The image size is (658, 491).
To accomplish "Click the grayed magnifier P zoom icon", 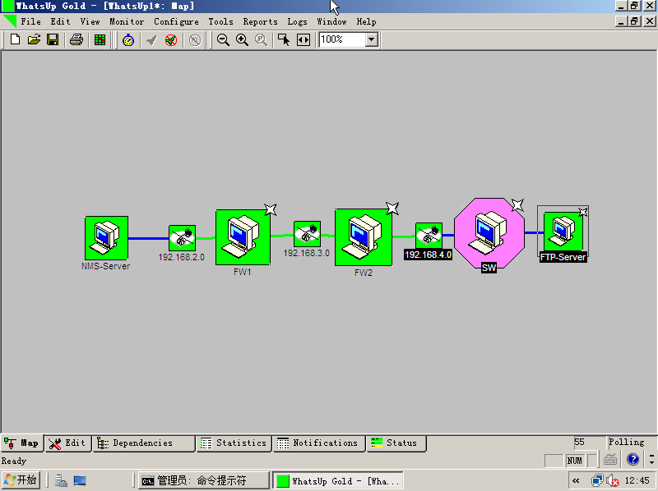I will point(261,39).
